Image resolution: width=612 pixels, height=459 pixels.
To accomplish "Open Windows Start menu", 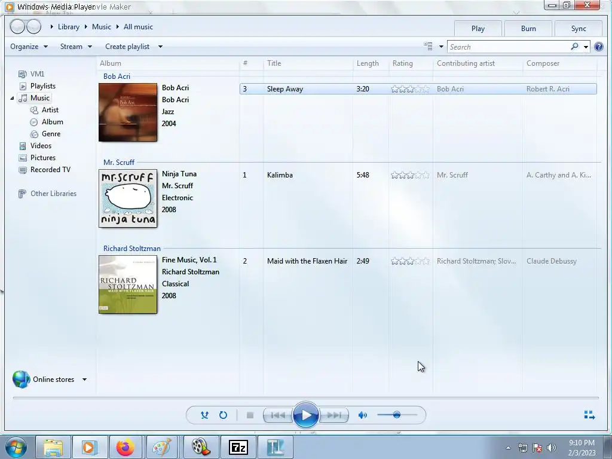I will tap(16, 447).
